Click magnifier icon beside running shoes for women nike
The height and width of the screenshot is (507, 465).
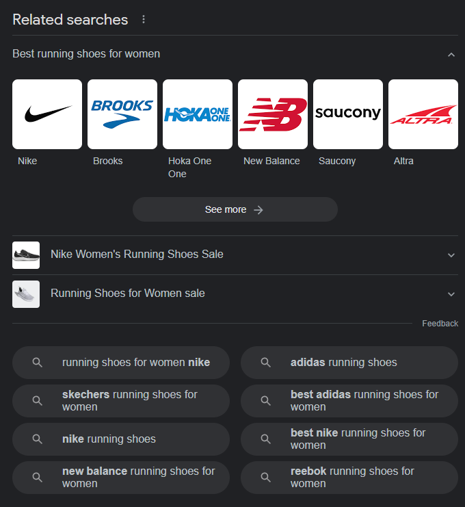pos(37,363)
